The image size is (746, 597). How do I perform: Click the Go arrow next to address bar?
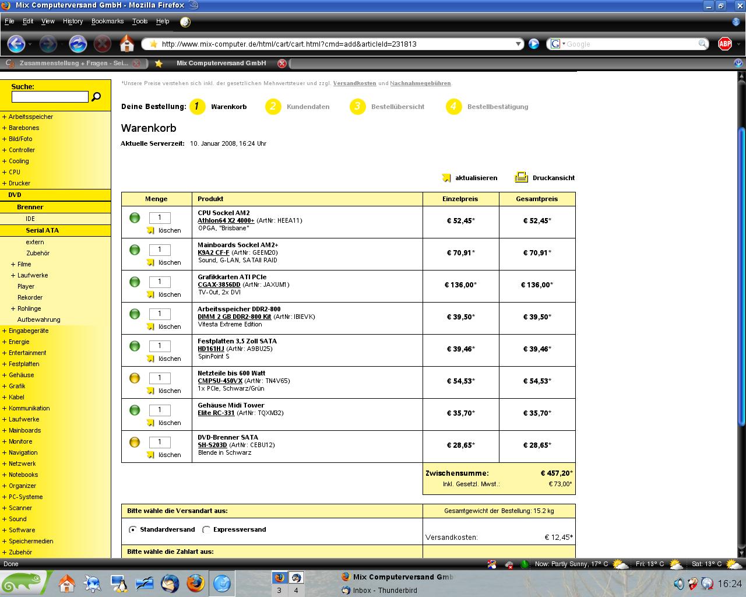tap(533, 44)
